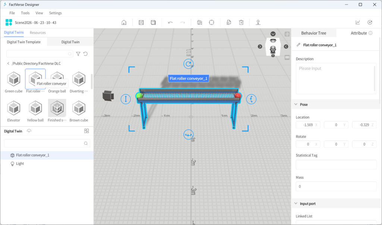Open the map placement tool icon
The height and width of the screenshot is (225, 382).
200,22
